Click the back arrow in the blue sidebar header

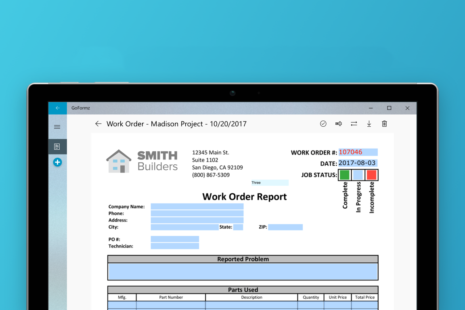click(57, 108)
